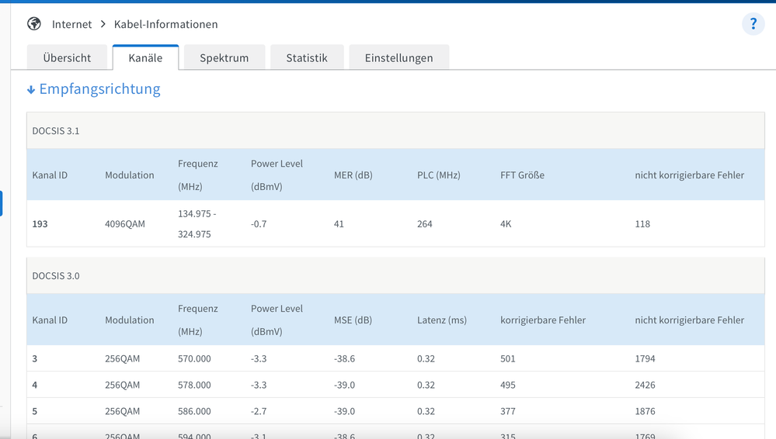This screenshot has width=776, height=439.
Task: Click the DOCSIS 3.1 table title
Action: [x=56, y=130]
